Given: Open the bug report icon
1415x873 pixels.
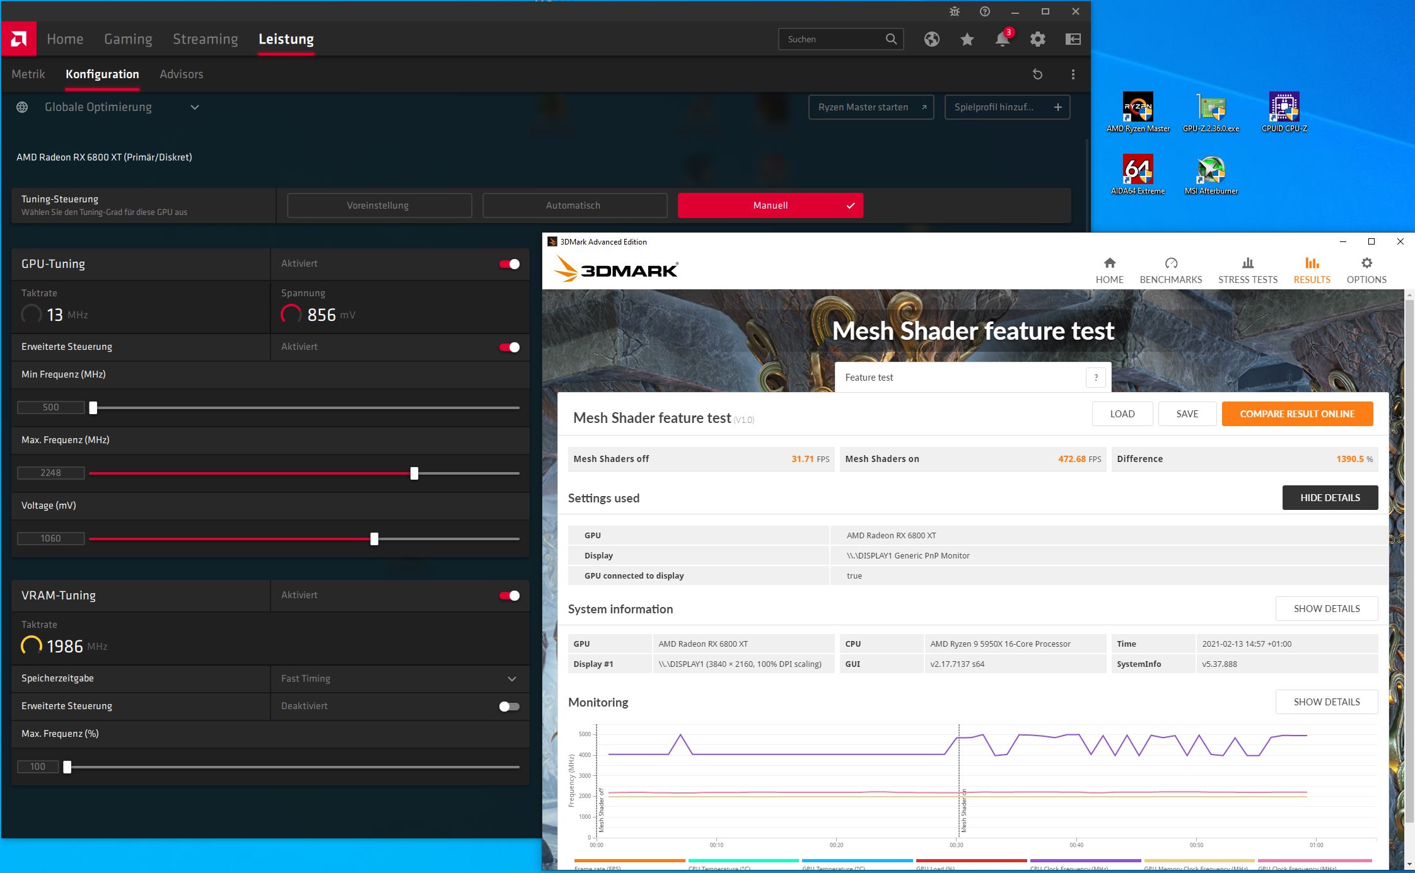Looking at the screenshot, I should [x=954, y=11].
